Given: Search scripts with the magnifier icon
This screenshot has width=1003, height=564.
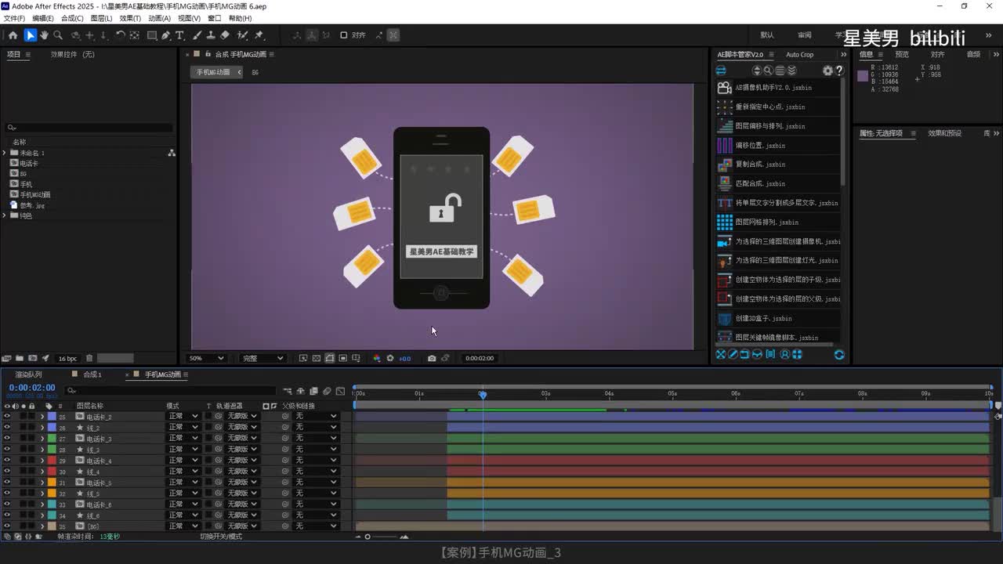Looking at the screenshot, I should click(x=768, y=70).
